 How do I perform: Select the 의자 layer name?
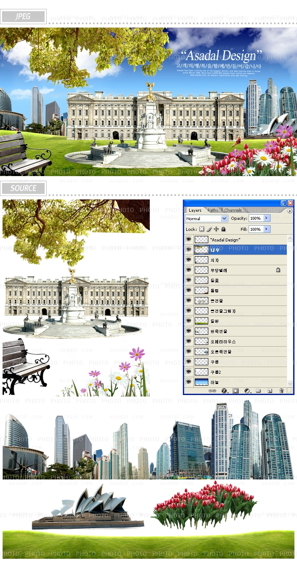tap(215, 260)
